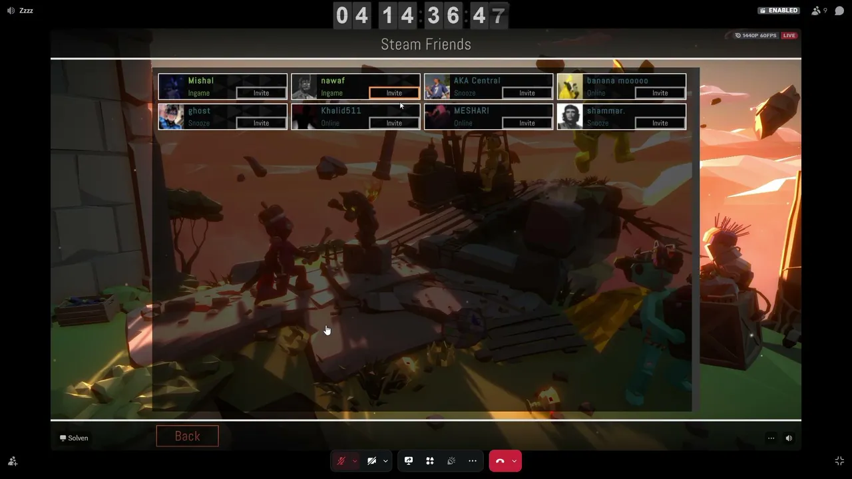Image resolution: width=852 pixels, height=479 pixels.
Task: Open the soundboard icon
Action: tap(451, 461)
